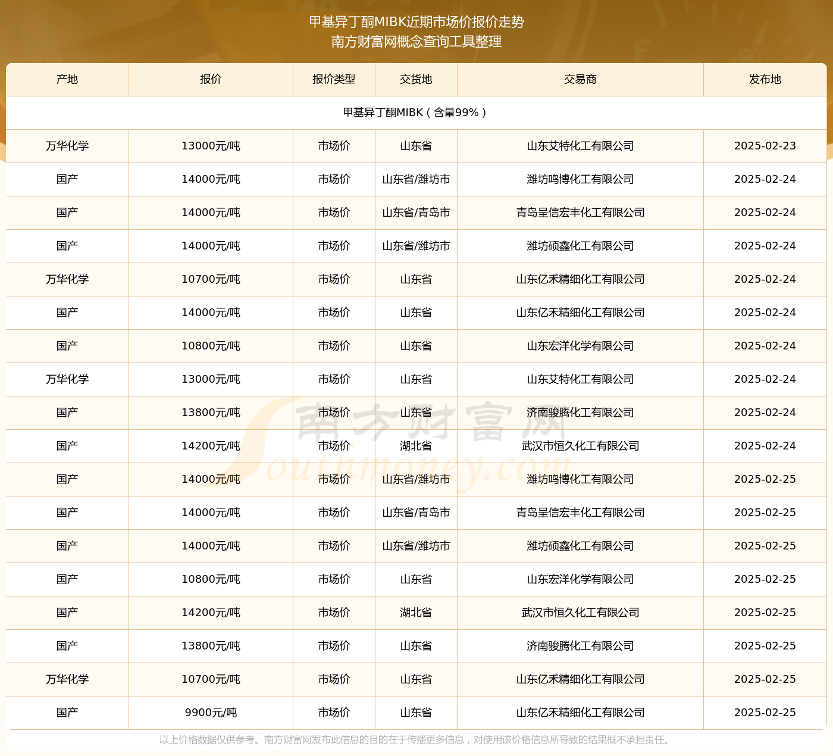Click the 发布地 column header
Screen dimensions: 833x756
[765, 79]
